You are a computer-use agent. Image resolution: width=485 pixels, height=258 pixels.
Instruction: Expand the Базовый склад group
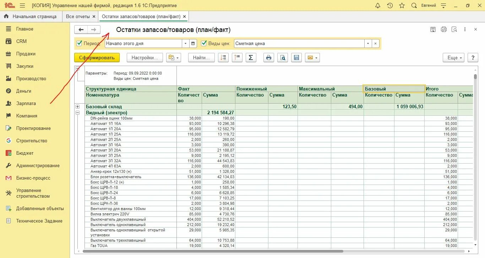coord(77,106)
